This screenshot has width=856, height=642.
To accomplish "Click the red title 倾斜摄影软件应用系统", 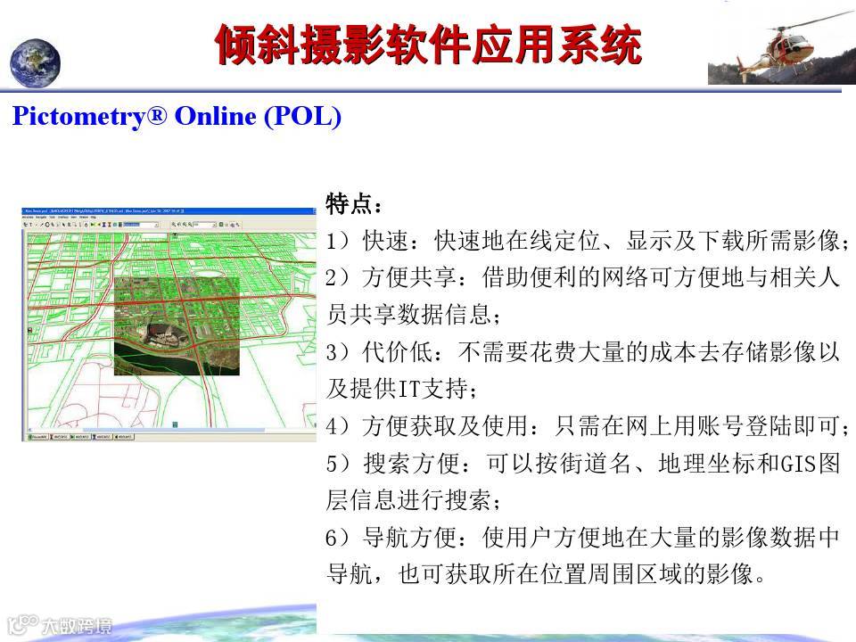I will pos(429,45).
